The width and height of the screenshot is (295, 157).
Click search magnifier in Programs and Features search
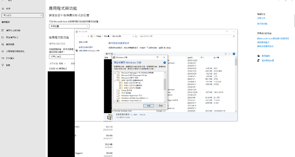pyautogui.click(x=234, y=36)
